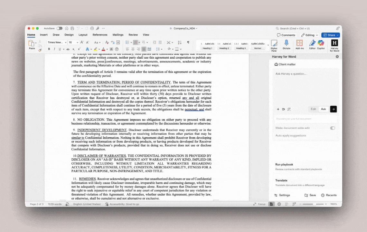Click the Decrease Indent icon
The width and height of the screenshot is (367, 232).
tap(155, 43)
